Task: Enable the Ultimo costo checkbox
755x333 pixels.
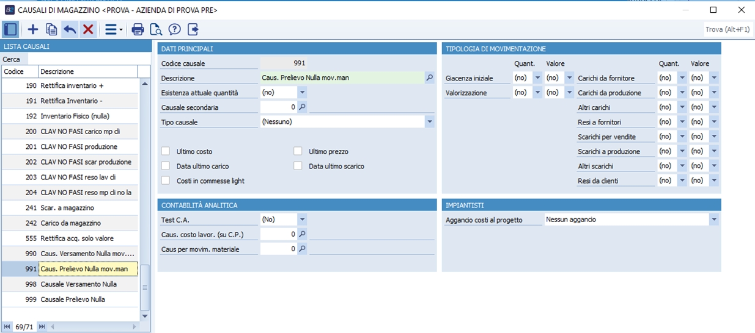Action: (x=166, y=151)
